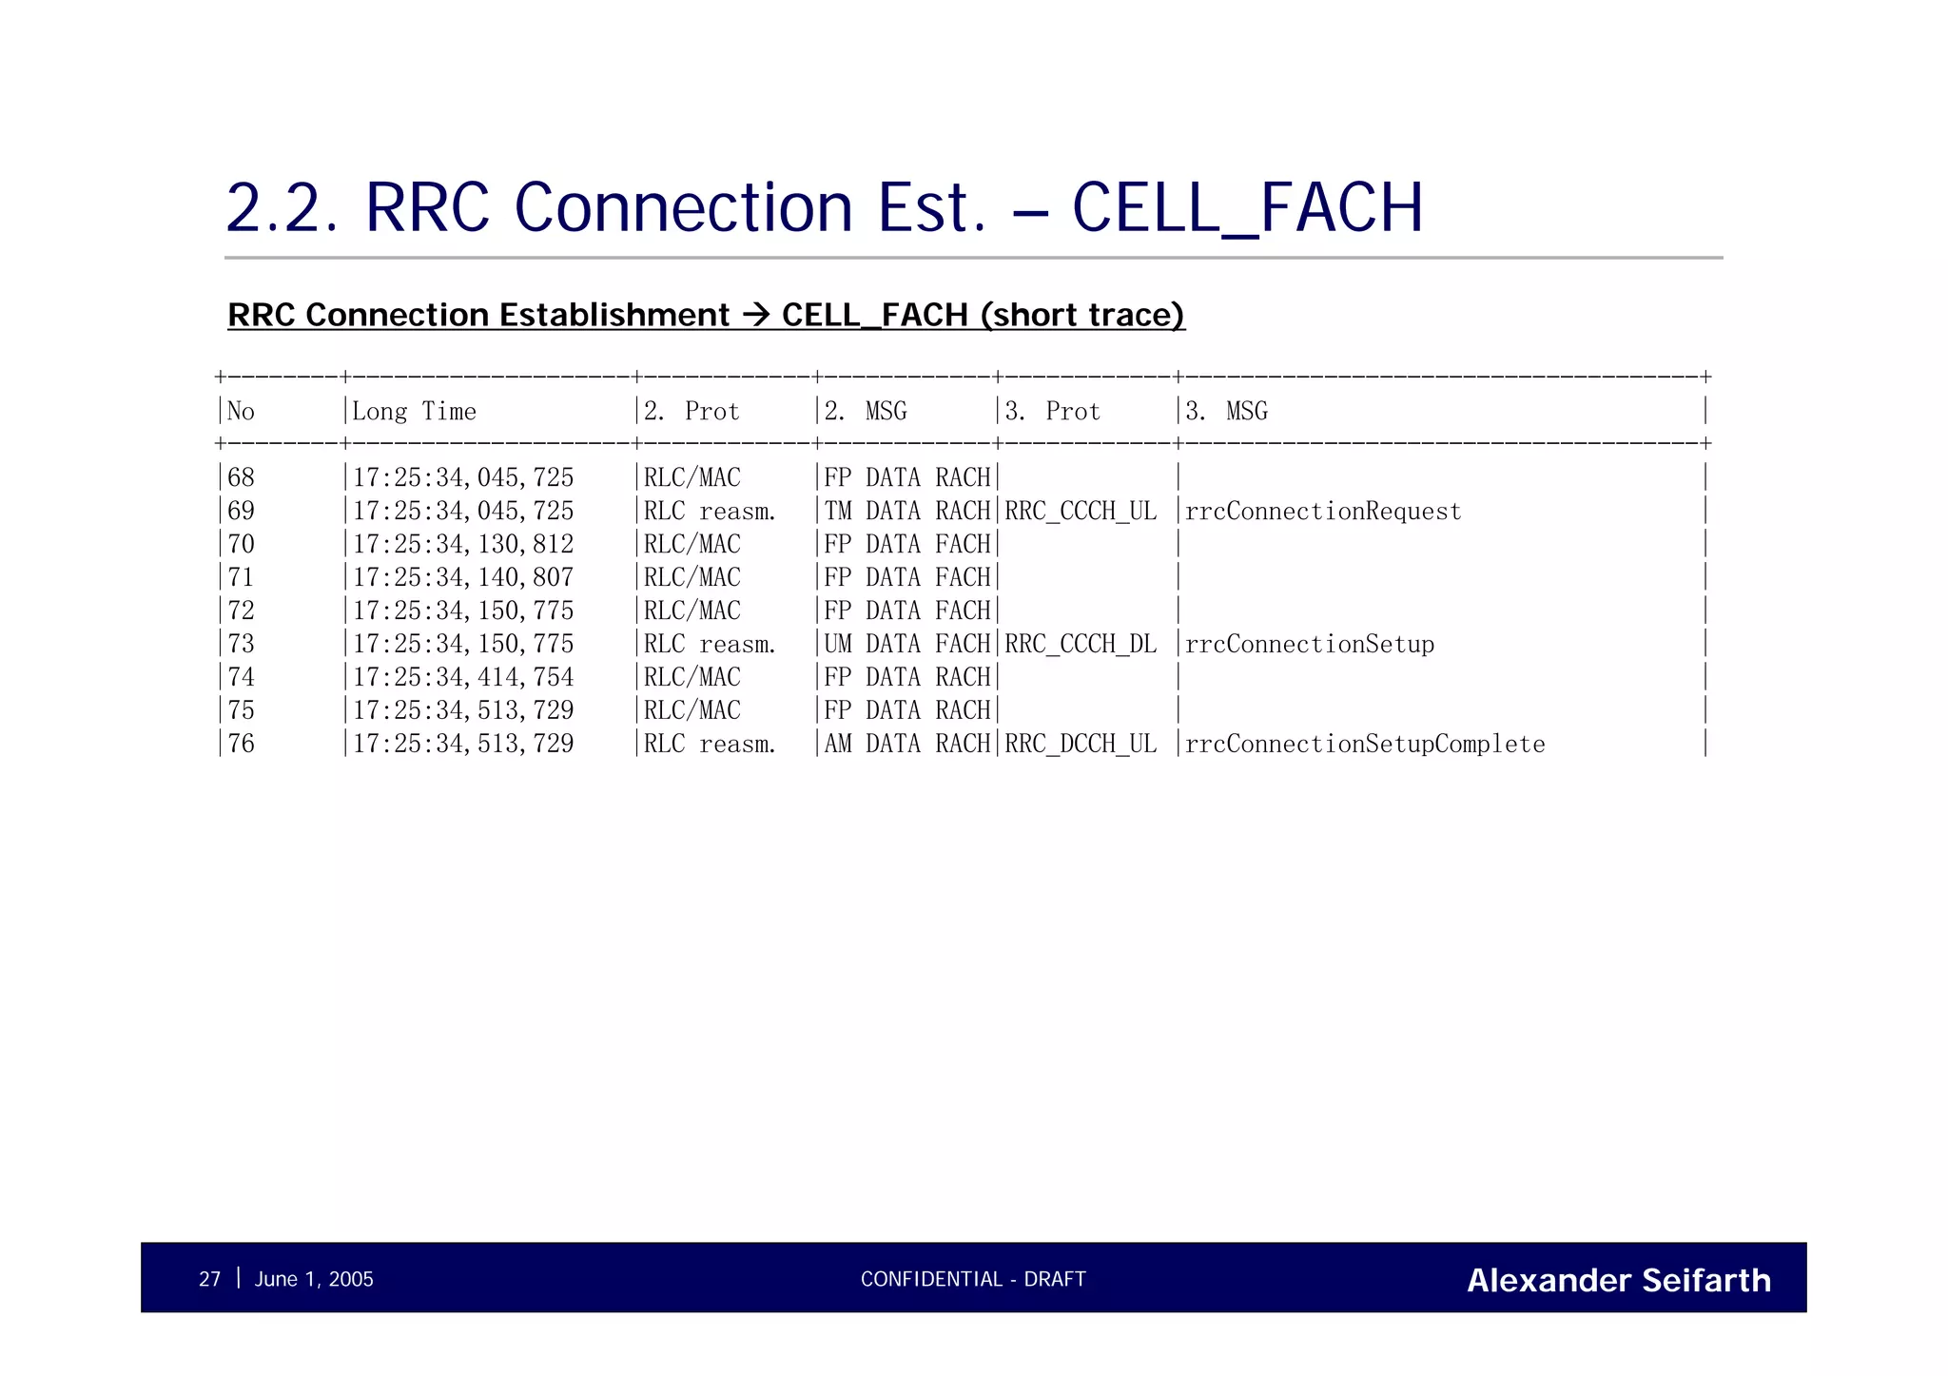Screen dimensions: 1948x1376
Task: Click the underlined heading 'RRC Connection Establishment → CELL_FACH (short trace)'
Action: [x=707, y=315]
